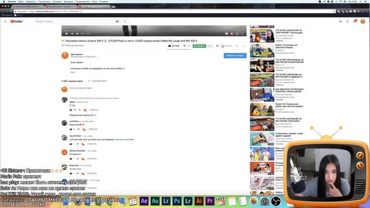Screen dimensions: 370x208
Task: Open the Окно menu
Action: 94,1
